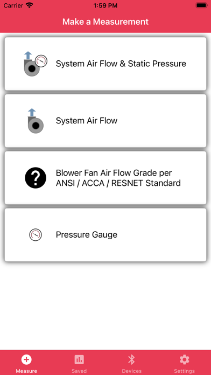Switch to the Measure tab label

[x=26, y=371]
